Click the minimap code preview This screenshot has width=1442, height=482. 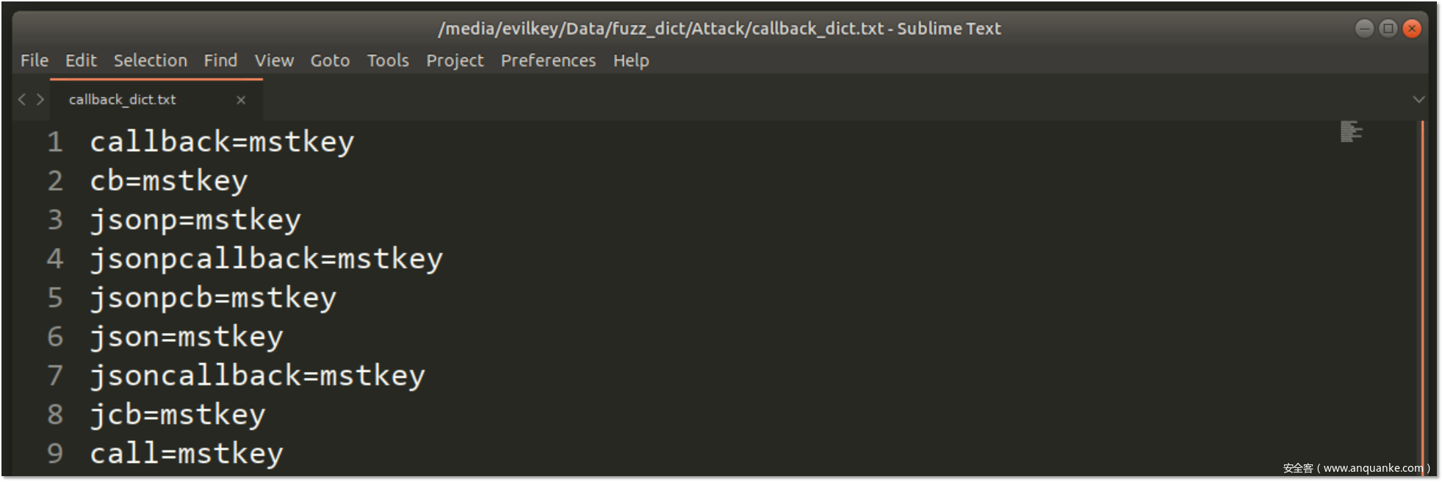pos(1350,132)
